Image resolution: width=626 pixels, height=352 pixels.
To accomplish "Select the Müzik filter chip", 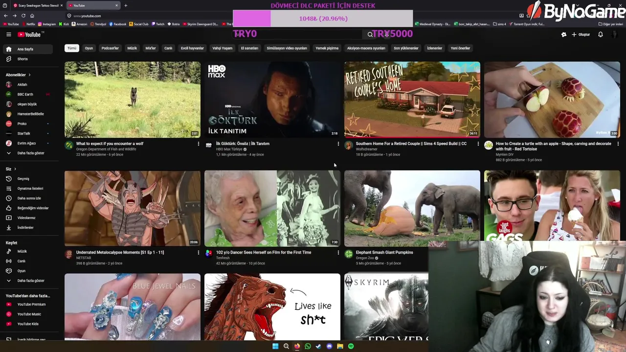I will [132, 48].
